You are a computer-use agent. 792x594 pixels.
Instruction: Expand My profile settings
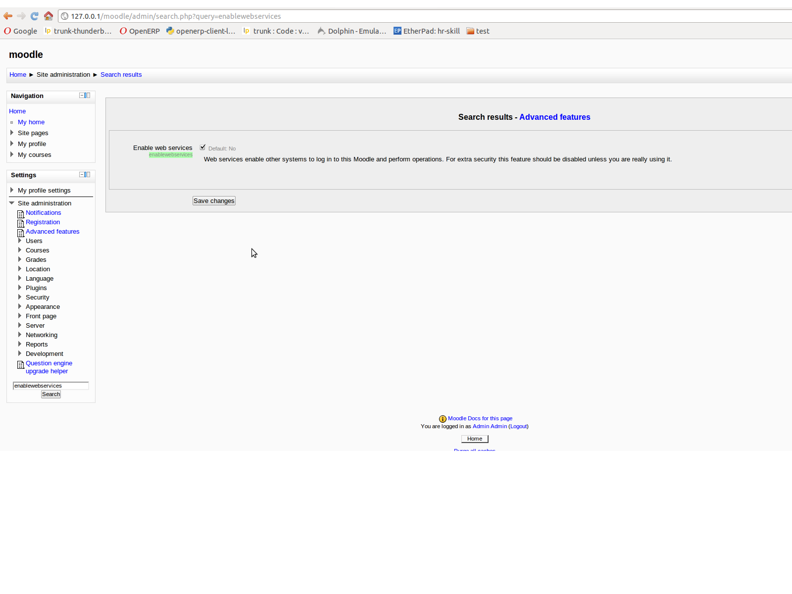tap(12, 190)
